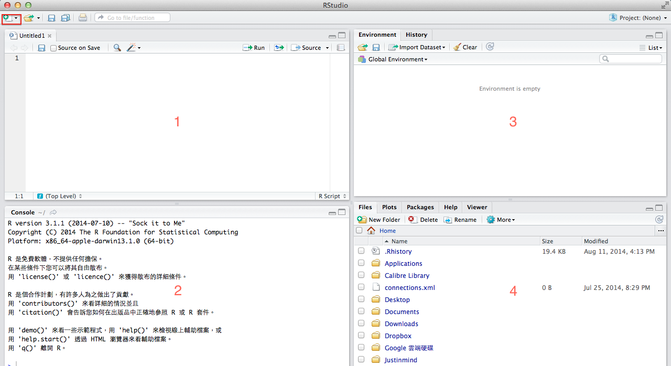The height and width of the screenshot is (366, 671).
Task: Select the Environment tab
Action: 377,35
